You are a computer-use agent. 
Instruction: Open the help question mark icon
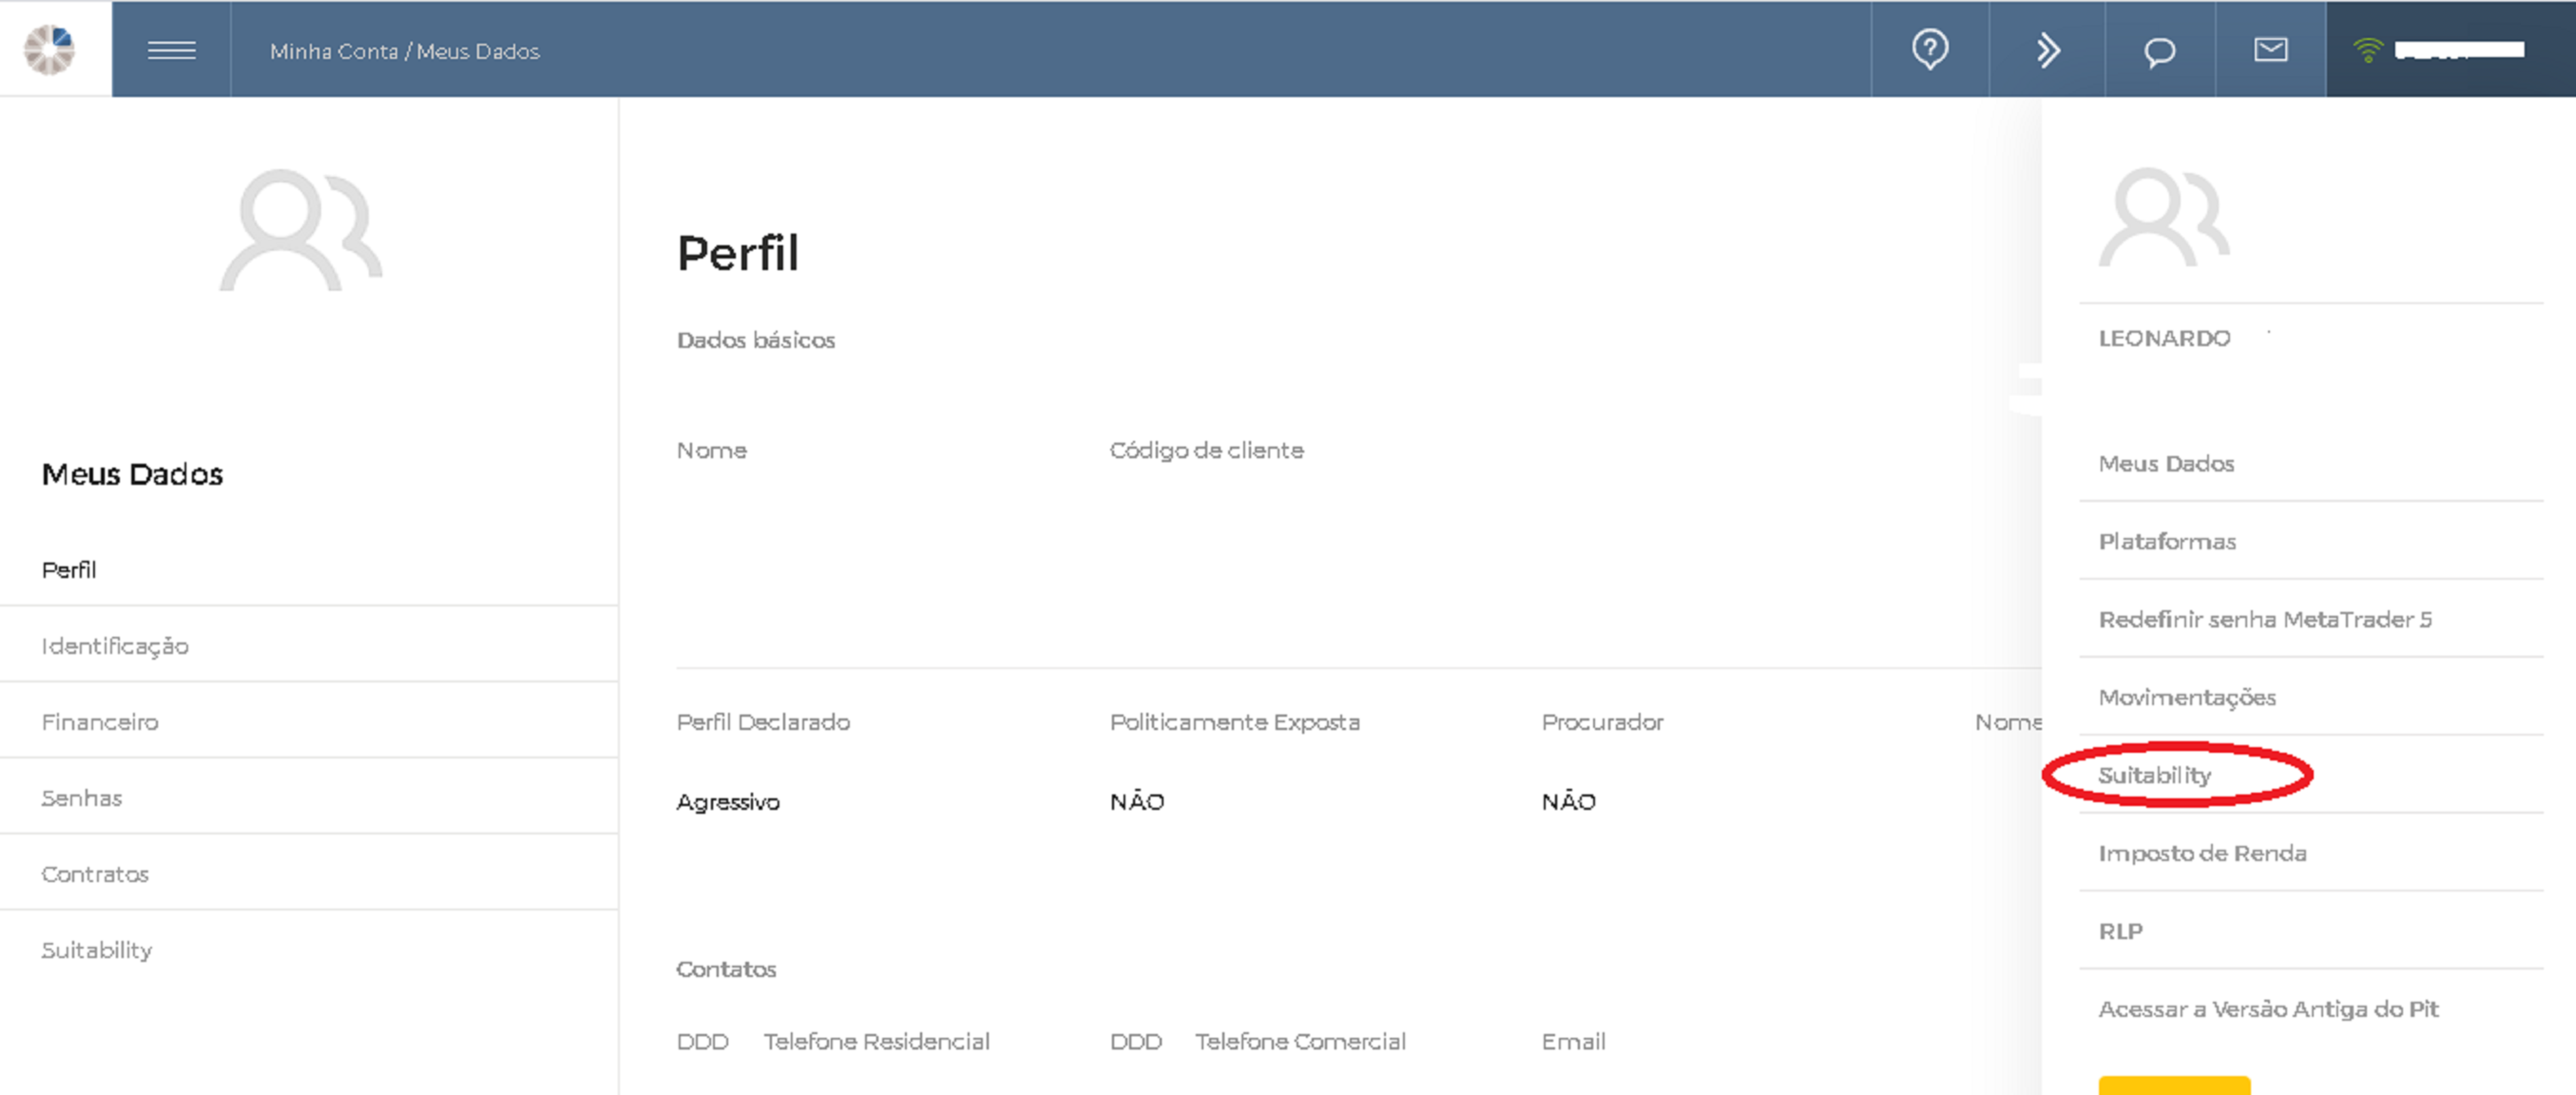coord(1929,49)
